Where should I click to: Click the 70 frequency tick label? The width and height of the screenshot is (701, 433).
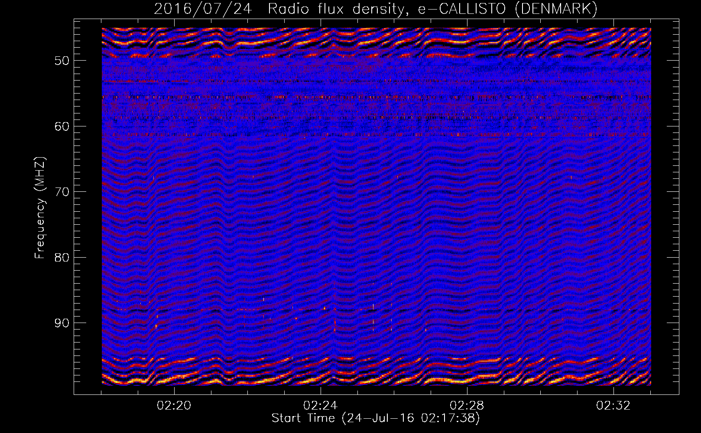[62, 192]
